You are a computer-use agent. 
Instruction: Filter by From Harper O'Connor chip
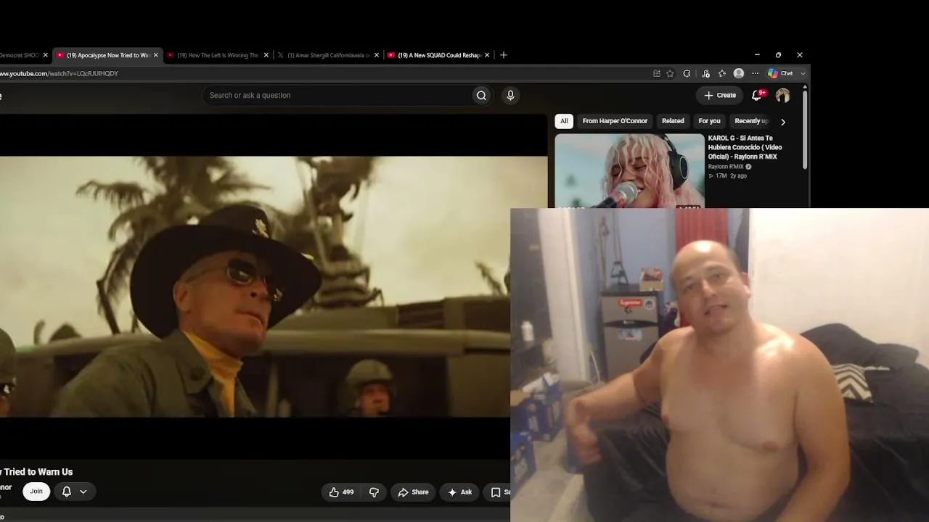click(615, 121)
